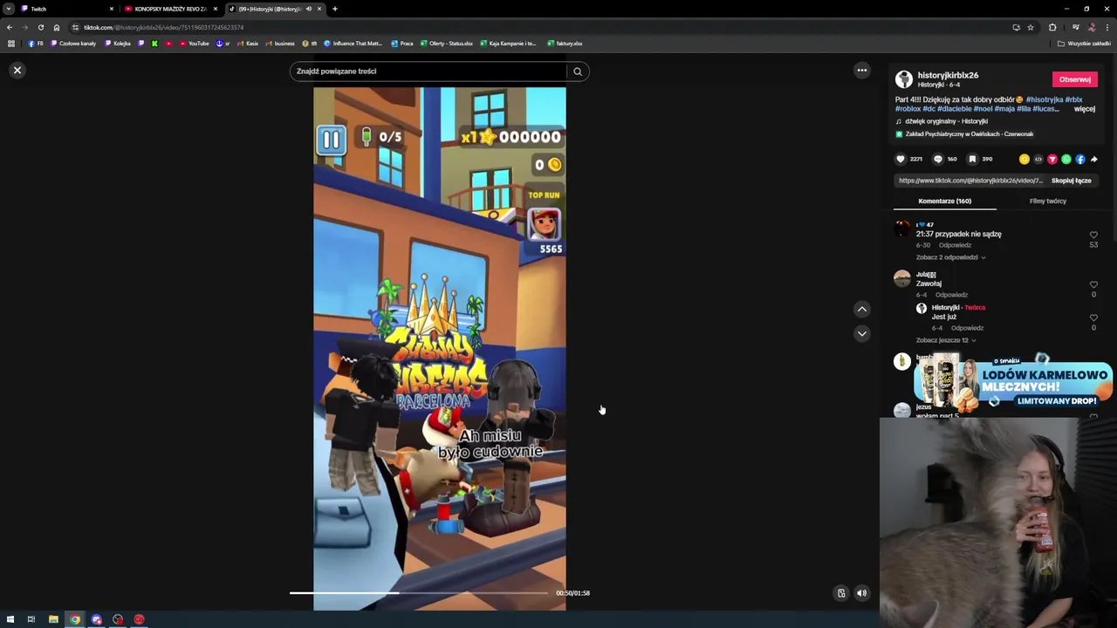Save video with the bookmark icon
The image size is (1117, 628).
[x=972, y=160]
